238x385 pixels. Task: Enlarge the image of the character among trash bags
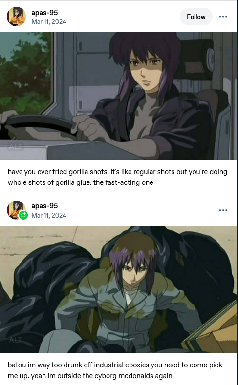pyautogui.click(x=119, y=289)
